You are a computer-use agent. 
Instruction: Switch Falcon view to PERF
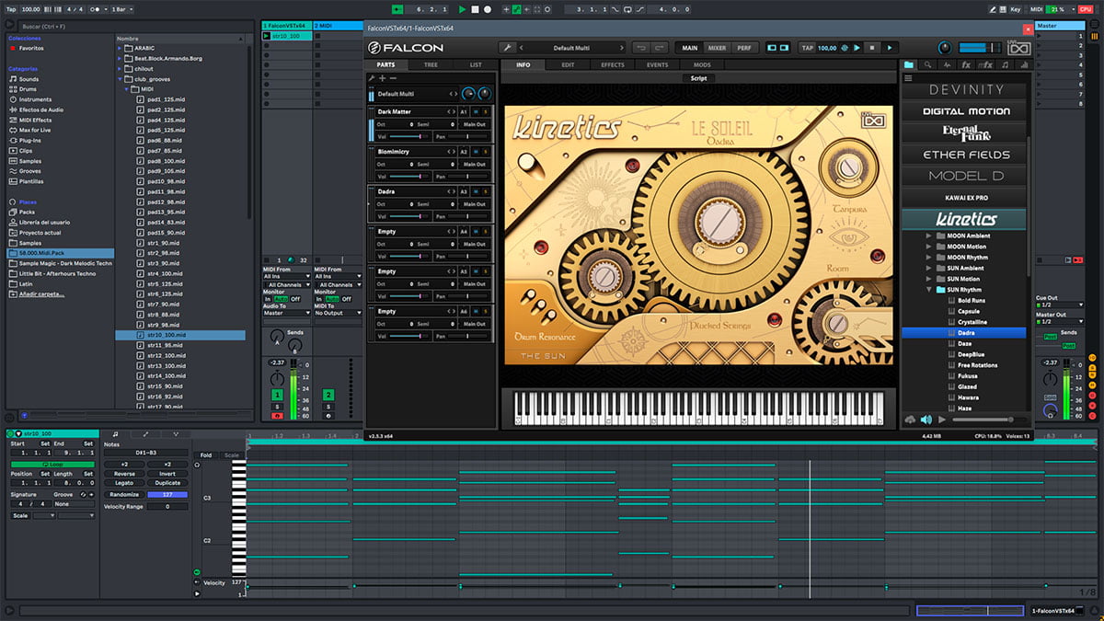(x=744, y=48)
